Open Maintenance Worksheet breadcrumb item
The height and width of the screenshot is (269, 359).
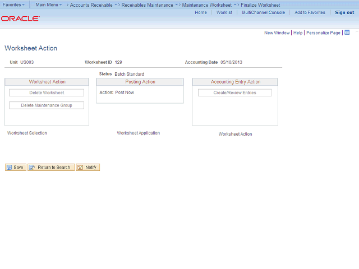coord(207,5)
